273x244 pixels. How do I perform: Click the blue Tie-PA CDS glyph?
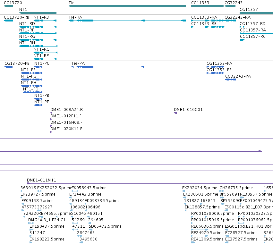[107, 67]
